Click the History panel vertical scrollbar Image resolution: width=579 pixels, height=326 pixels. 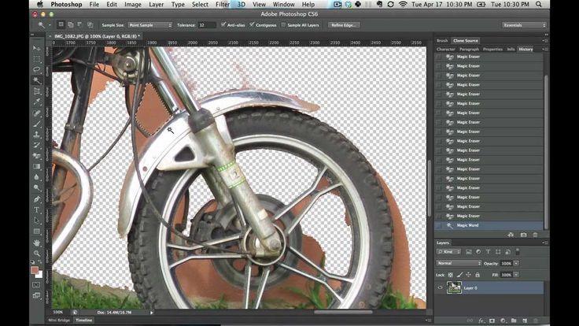[x=546, y=151]
